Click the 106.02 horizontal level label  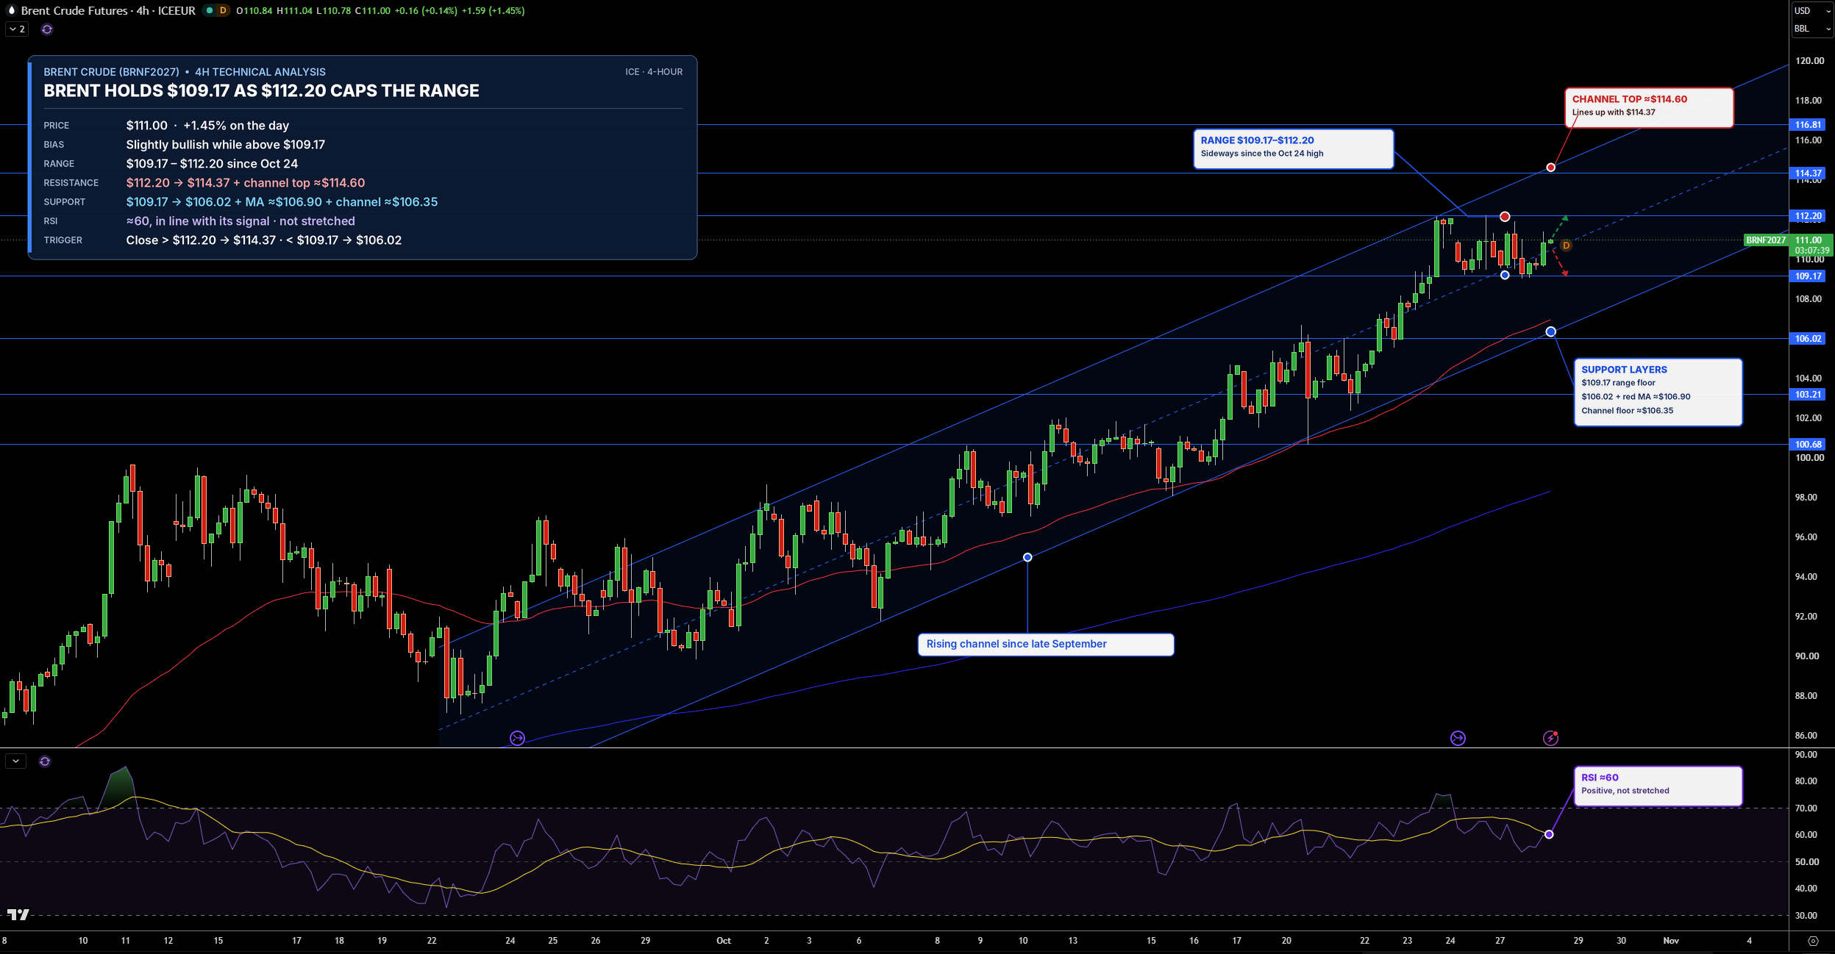pyautogui.click(x=1808, y=339)
